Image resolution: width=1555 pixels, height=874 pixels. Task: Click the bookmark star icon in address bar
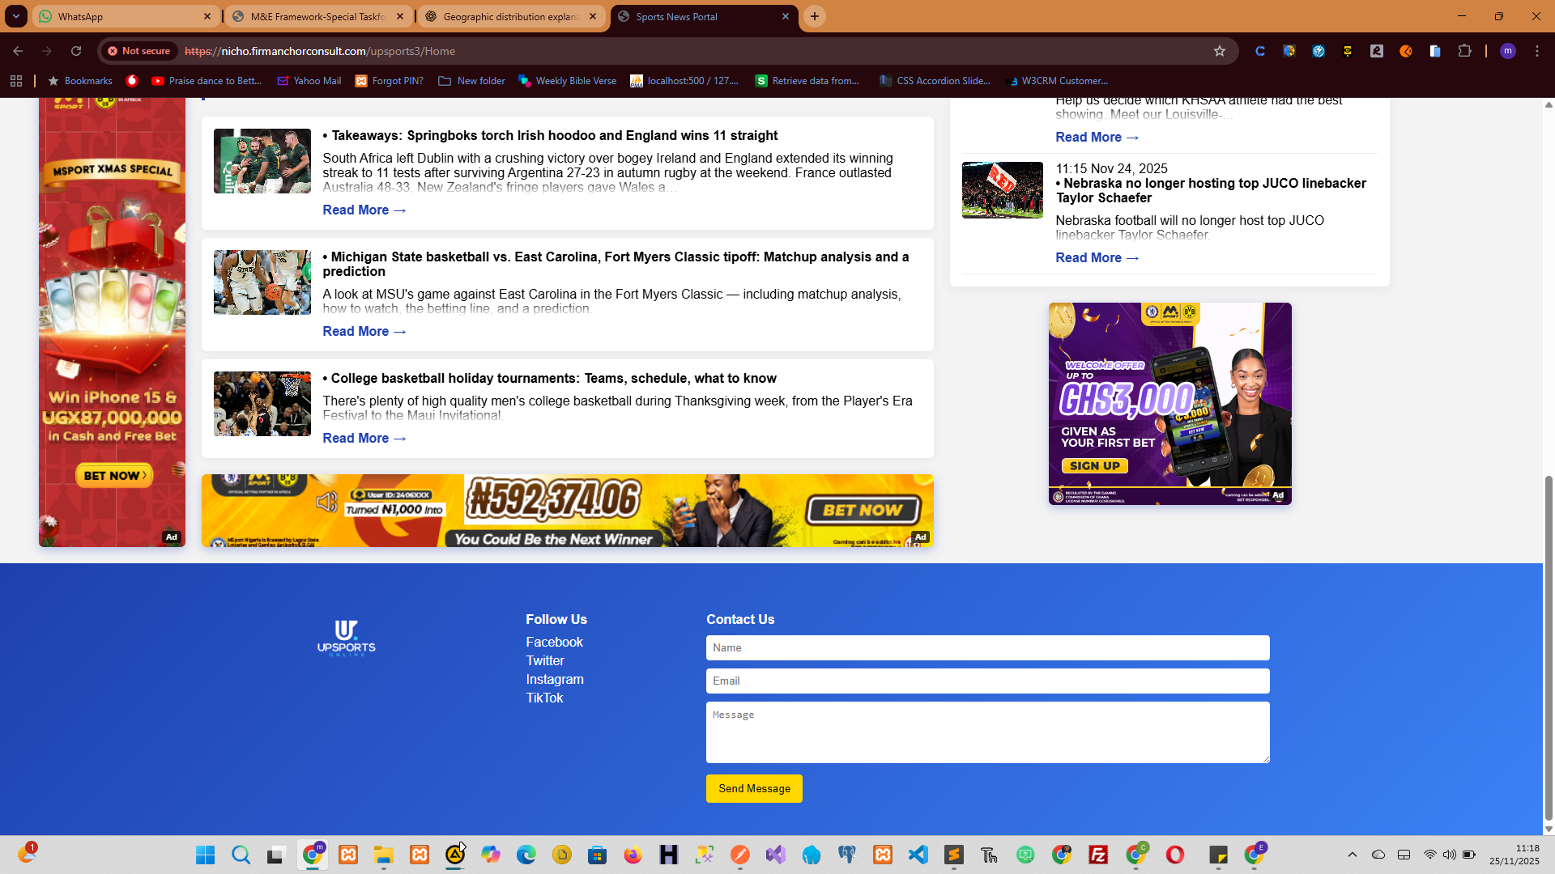coord(1220,51)
